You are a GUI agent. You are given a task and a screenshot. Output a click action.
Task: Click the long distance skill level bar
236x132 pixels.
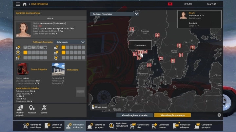pos(35,52)
